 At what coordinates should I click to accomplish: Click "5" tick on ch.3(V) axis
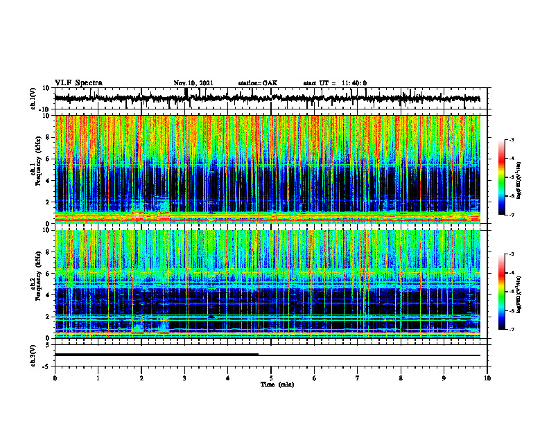tap(49, 345)
